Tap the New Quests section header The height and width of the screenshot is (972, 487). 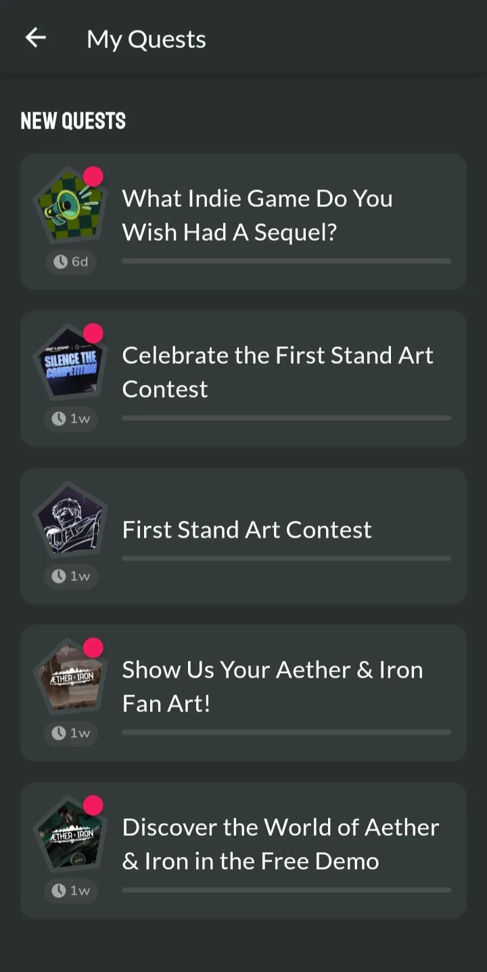[73, 121]
